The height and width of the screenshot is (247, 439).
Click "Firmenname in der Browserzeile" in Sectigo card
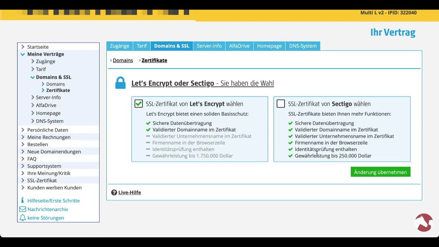[331, 143]
